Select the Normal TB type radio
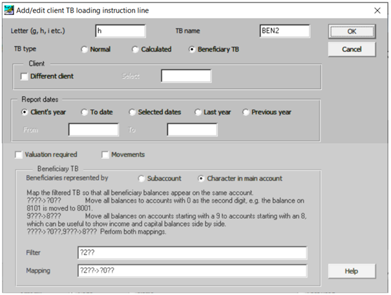 [96, 49]
